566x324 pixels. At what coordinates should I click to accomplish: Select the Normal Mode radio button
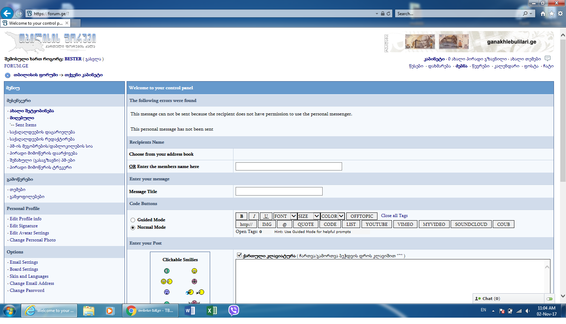click(133, 228)
